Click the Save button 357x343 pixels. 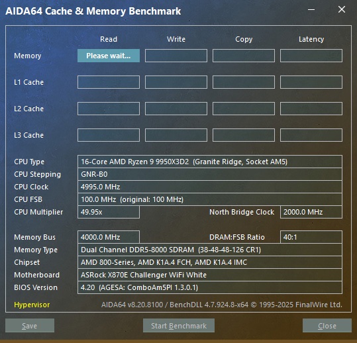(x=30, y=326)
